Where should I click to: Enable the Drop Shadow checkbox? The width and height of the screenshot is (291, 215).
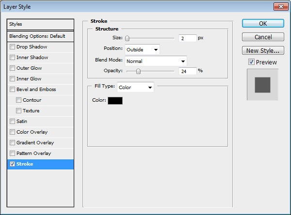(x=12, y=46)
